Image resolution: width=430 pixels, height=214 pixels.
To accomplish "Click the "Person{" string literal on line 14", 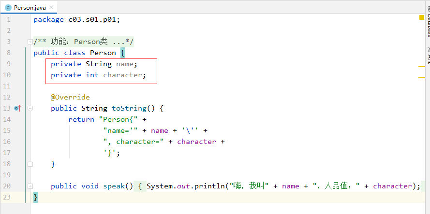I will point(119,119).
